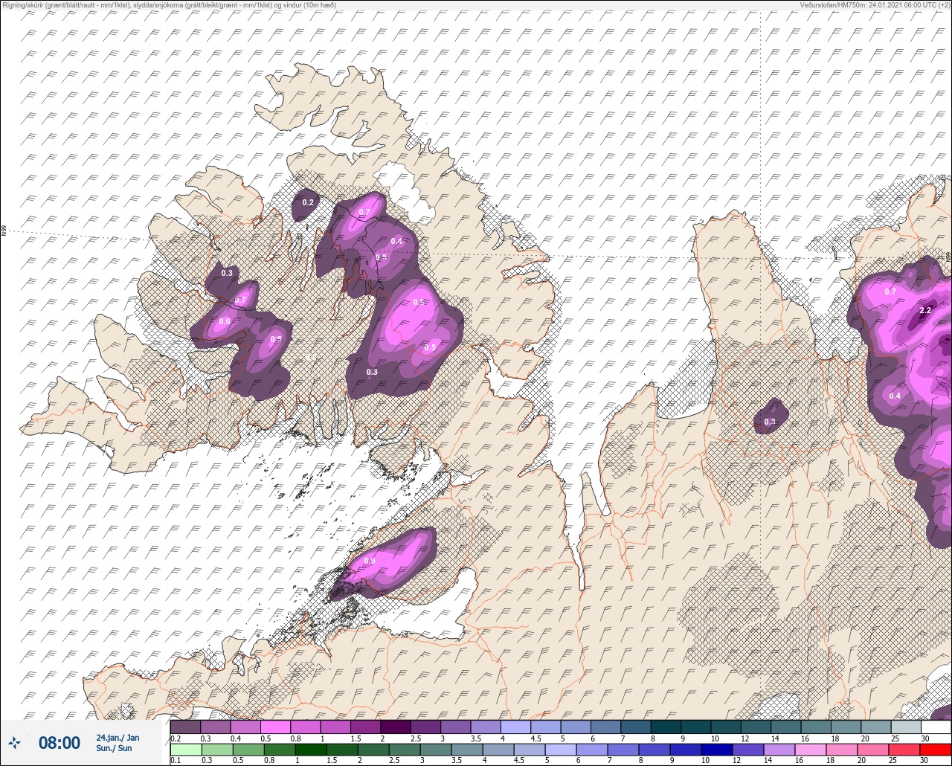The height and width of the screenshot is (766, 952).
Task: Click the wind compass icon beside 08:00
Action: (x=15, y=742)
